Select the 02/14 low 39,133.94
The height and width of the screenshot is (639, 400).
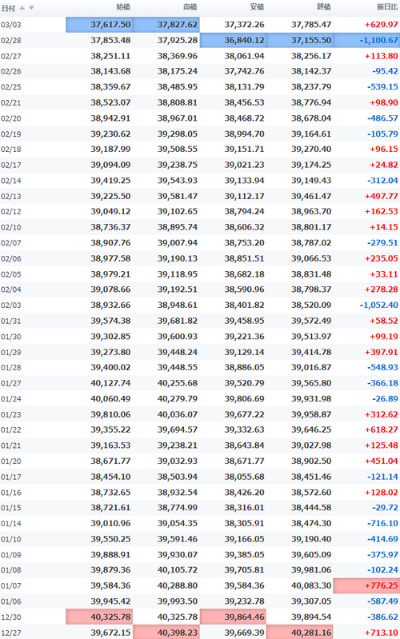(x=244, y=181)
